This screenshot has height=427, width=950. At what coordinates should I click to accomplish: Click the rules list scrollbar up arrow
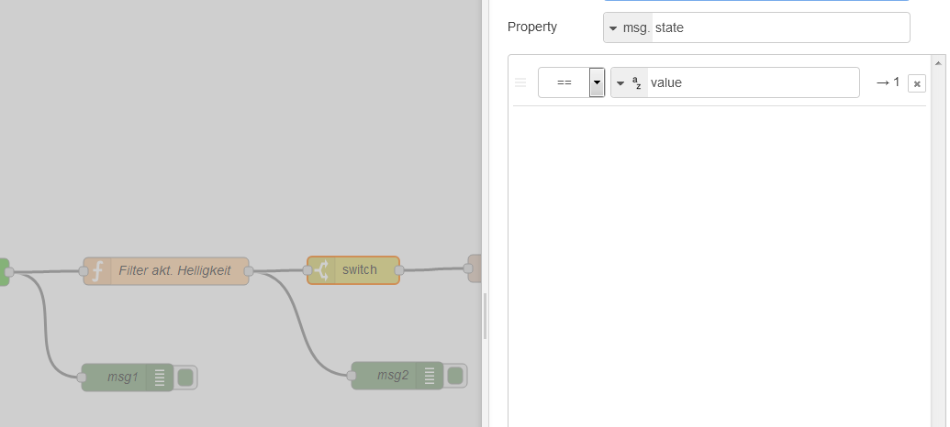[x=939, y=62]
